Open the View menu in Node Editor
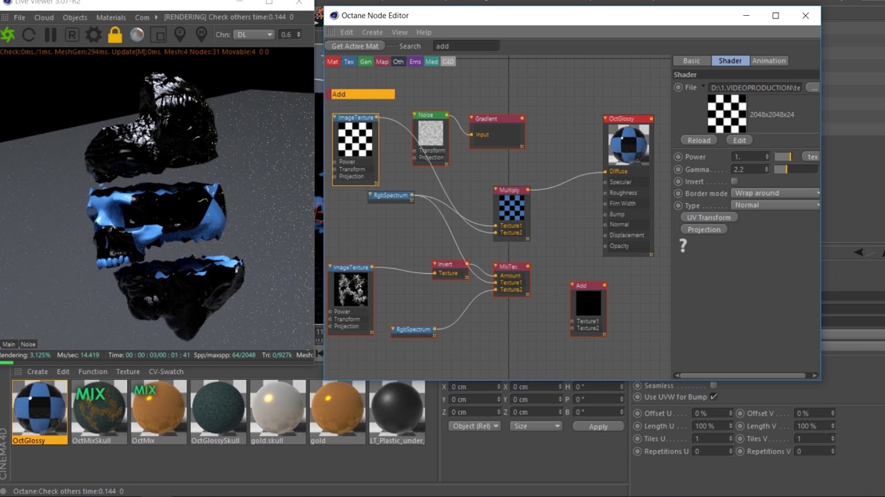Viewport: 885px width, 497px height. tap(400, 32)
